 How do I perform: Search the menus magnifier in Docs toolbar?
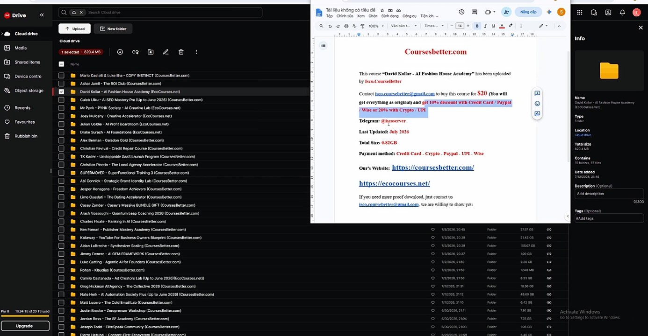321,26
